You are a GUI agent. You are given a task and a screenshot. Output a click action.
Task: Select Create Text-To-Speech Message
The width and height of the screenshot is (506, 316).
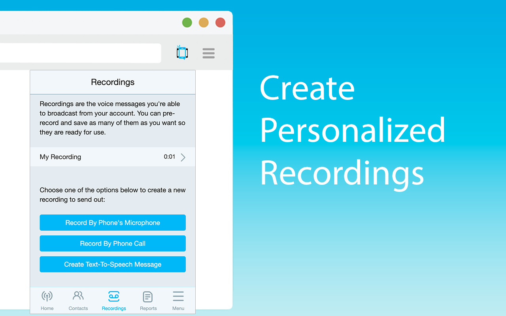click(x=113, y=264)
